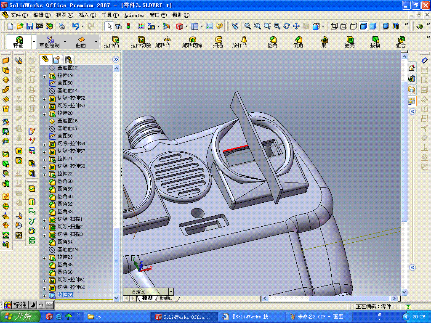Click the status bar help question icon
The width and height of the screenshot is (431, 323).
click(408, 307)
